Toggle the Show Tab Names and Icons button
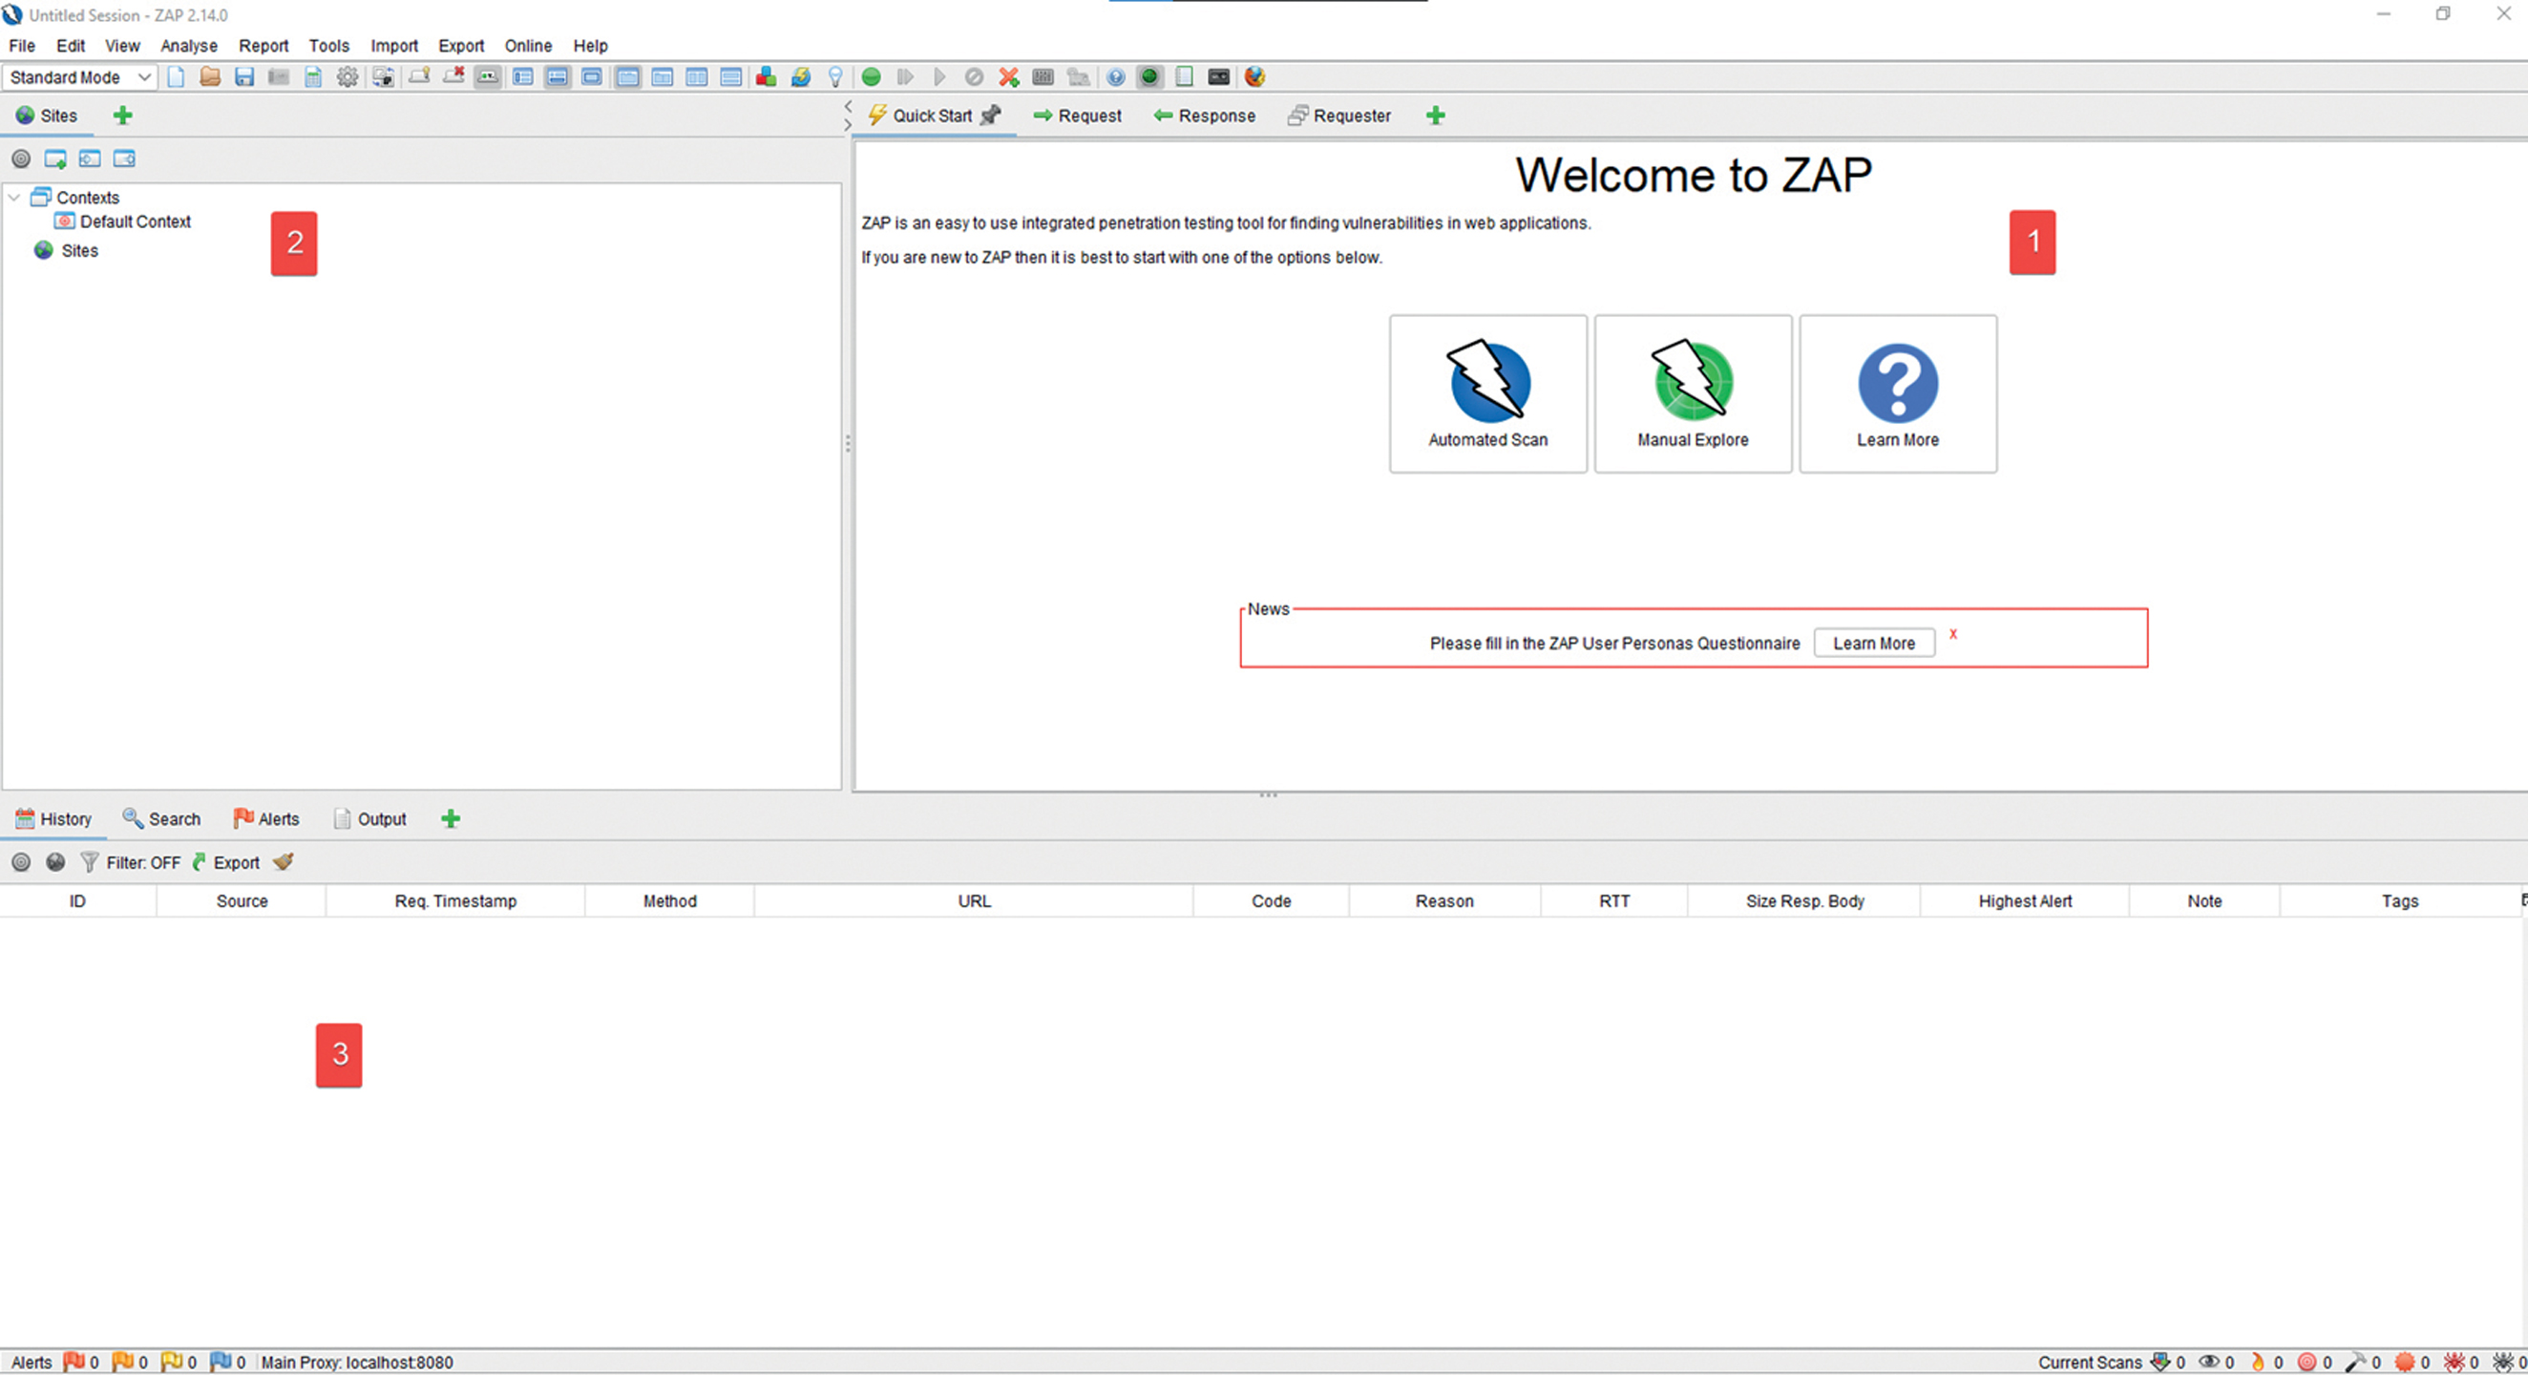The width and height of the screenshot is (2528, 1375). click(x=488, y=76)
